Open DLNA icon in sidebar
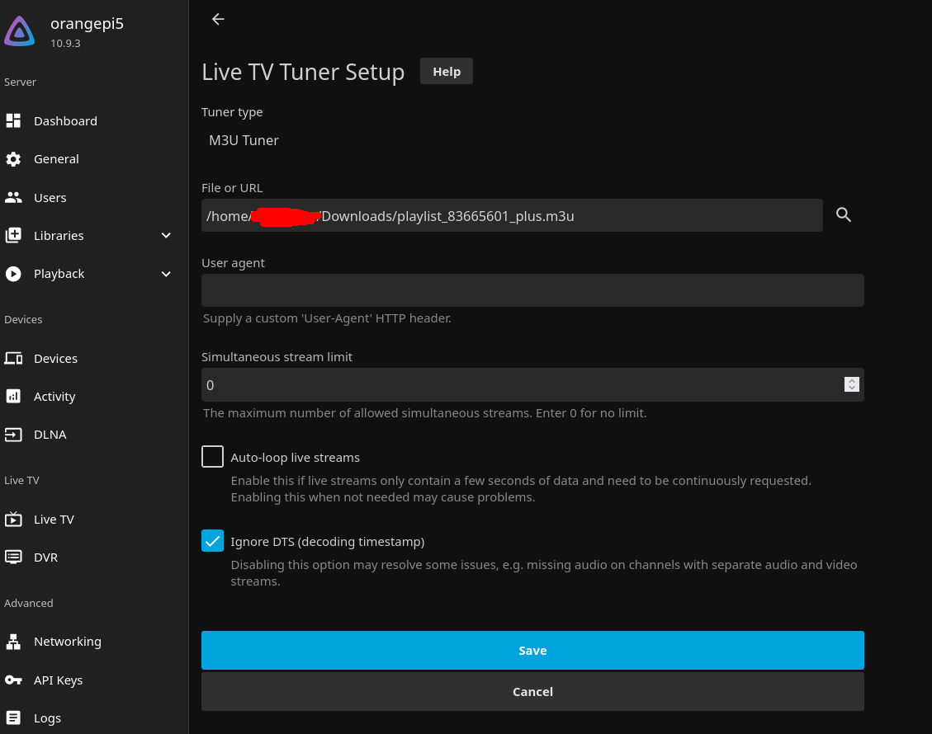This screenshot has width=932, height=734. click(13, 435)
